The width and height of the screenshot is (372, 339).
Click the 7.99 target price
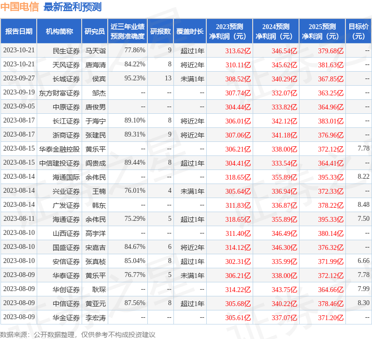[363, 289]
